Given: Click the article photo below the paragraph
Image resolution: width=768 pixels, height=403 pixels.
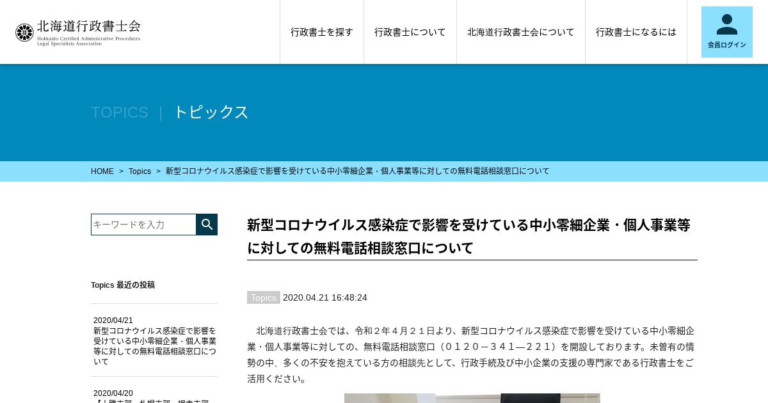Looking at the screenshot, I should pyautogui.click(x=472, y=398).
